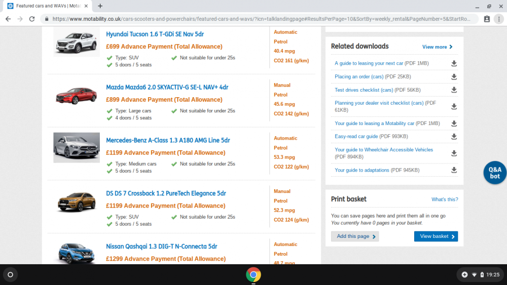Open 'View more' related downloads chevron link

pyautogui.click(x=437, y=47)
